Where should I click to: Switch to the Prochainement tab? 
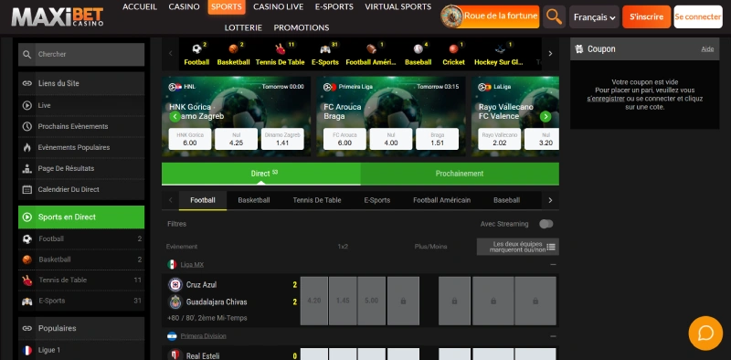pyautogui.click(x=460, y=174)
